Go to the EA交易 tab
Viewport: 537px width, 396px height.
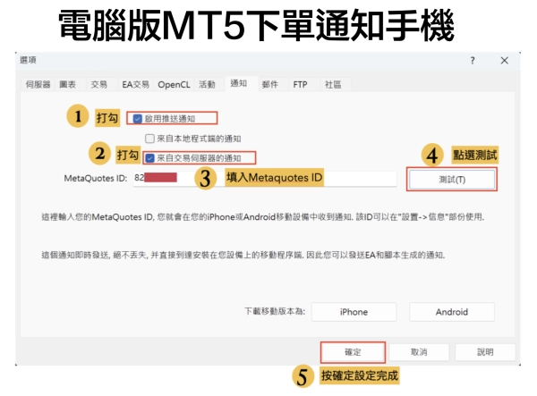tap(134, 84)
